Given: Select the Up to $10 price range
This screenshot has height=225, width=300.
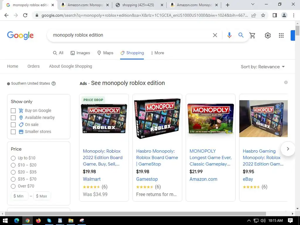Looking at the screenshot, I should click(x=13, y=158).
